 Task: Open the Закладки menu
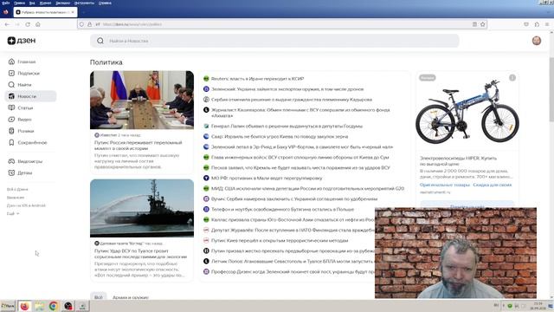(62, 3)
